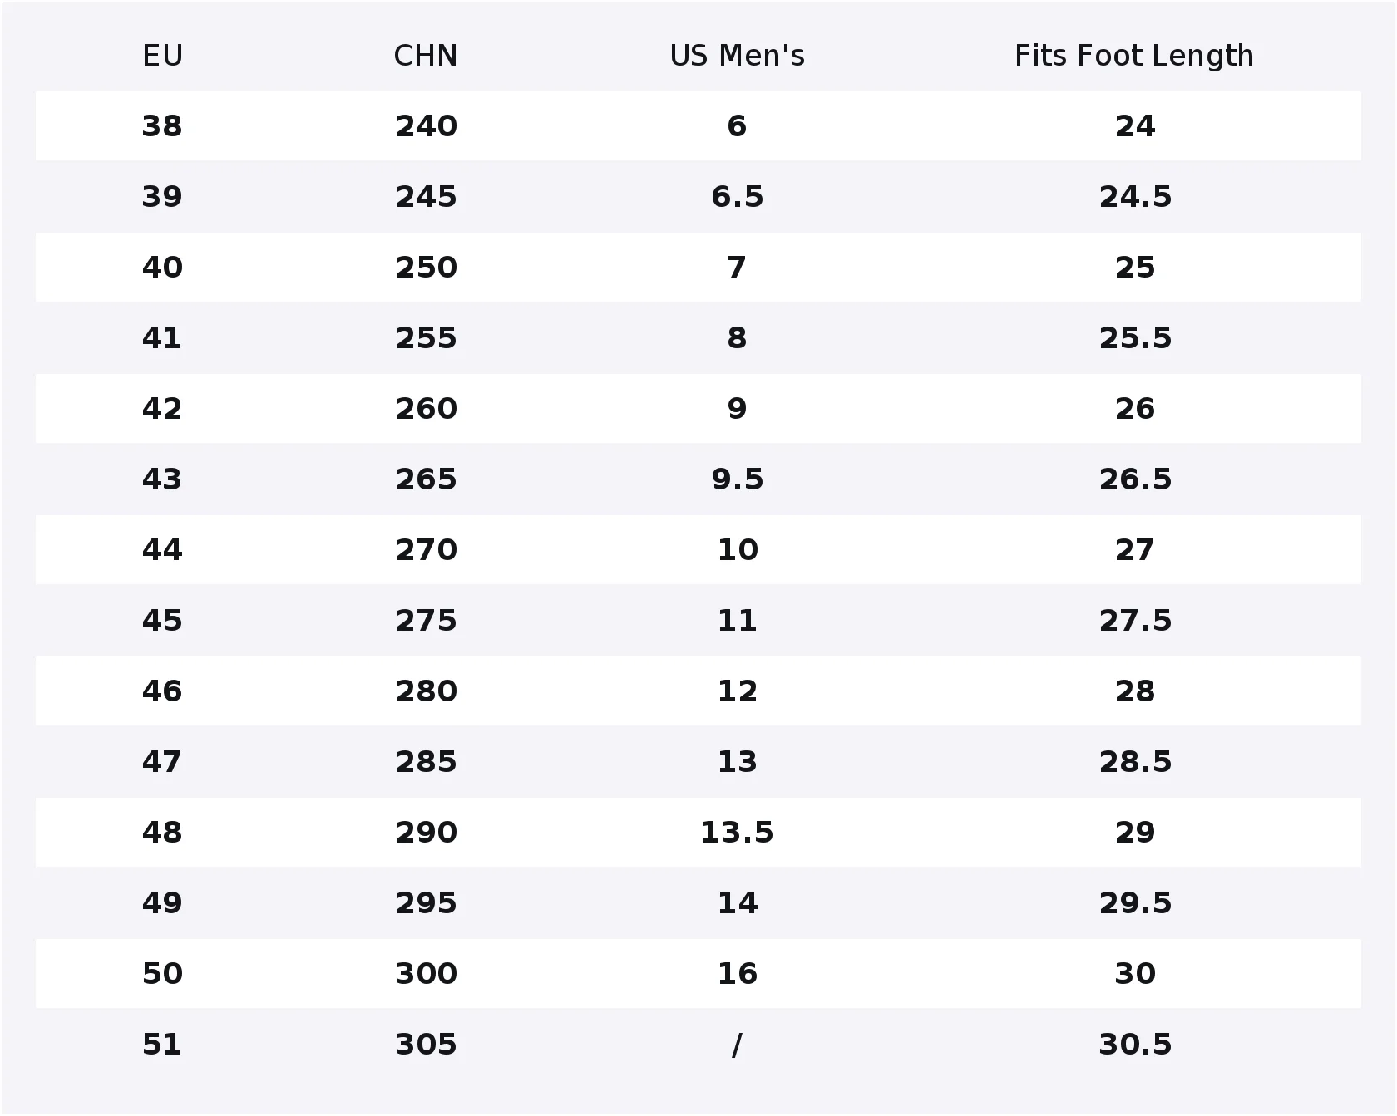Click foot length 27.5 cell
This screenshot has height=1116, width=1397.
[x=1135, y=621]
